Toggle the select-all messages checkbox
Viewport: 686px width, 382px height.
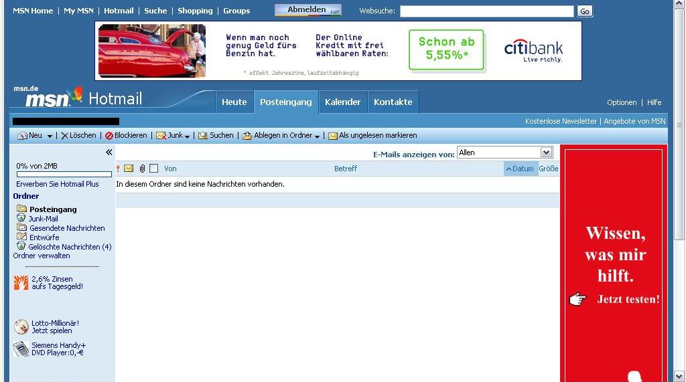[153, 169]
